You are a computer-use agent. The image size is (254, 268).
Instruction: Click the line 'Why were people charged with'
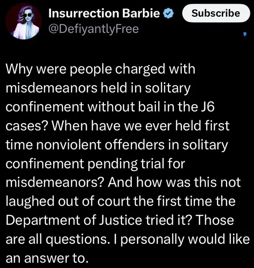pos(100,70)
